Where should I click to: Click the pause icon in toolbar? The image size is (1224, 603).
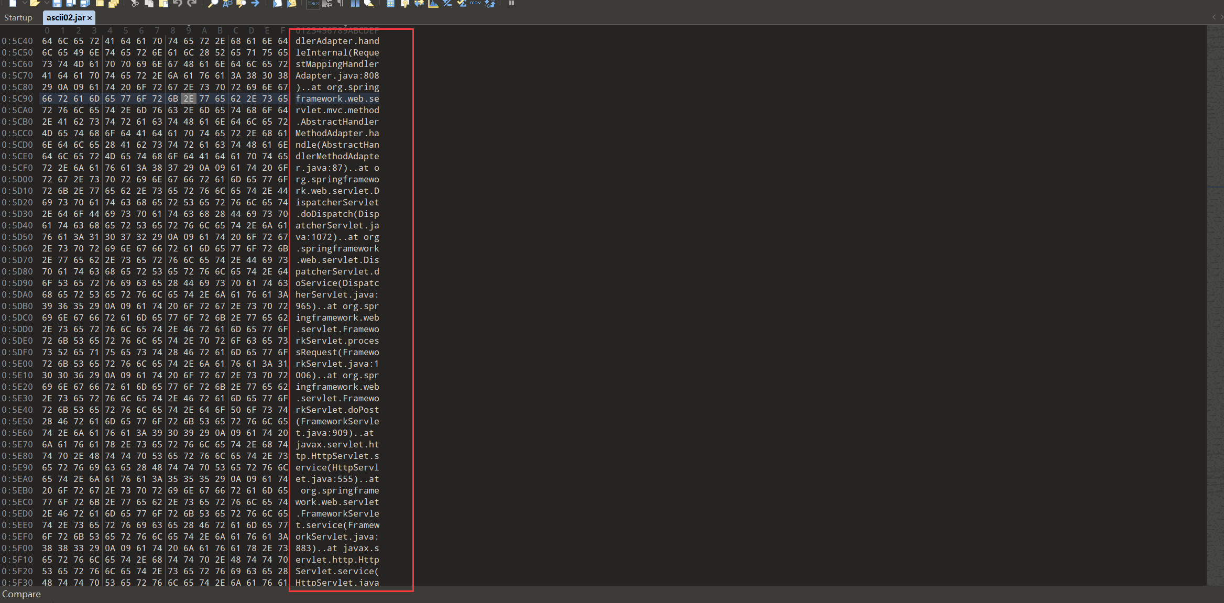pos(511,3)
